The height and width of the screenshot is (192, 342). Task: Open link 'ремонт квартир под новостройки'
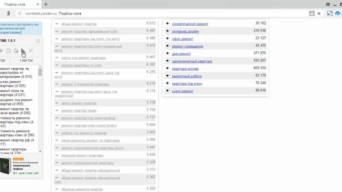coord(88,118)
